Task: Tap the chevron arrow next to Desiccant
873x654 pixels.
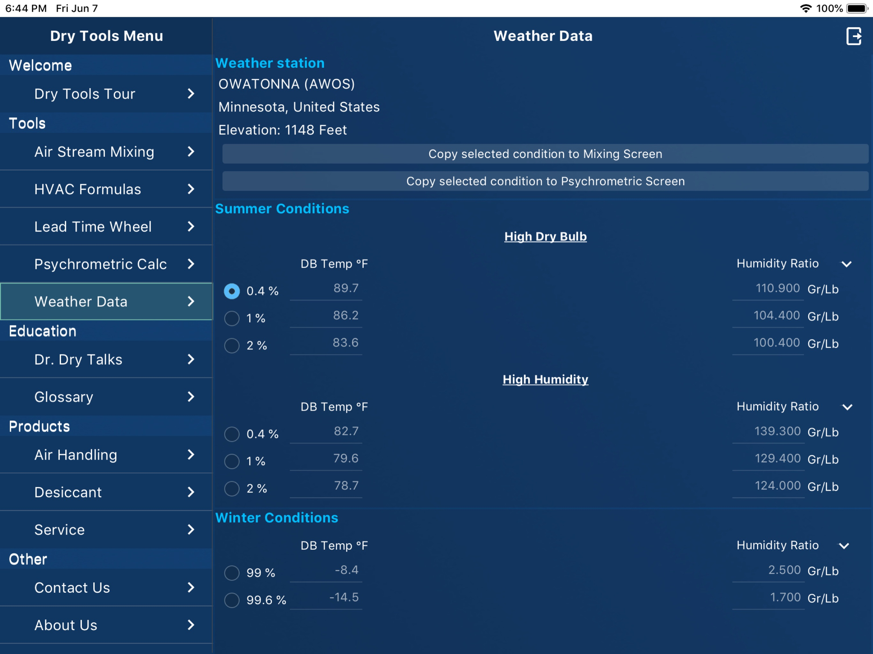Action: (191, 492)
